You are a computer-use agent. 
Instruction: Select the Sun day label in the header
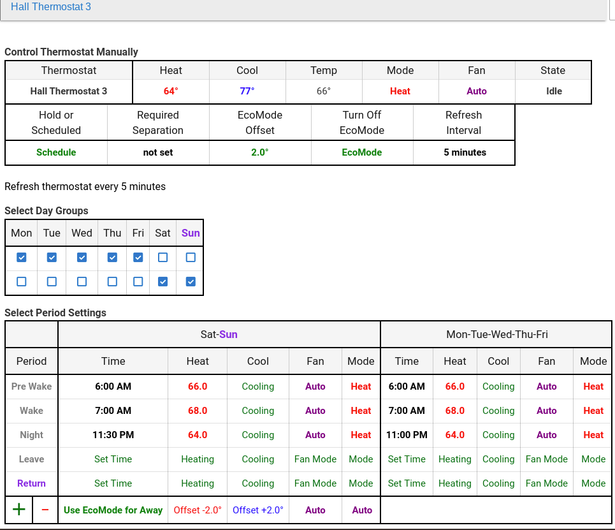[190, 233]
